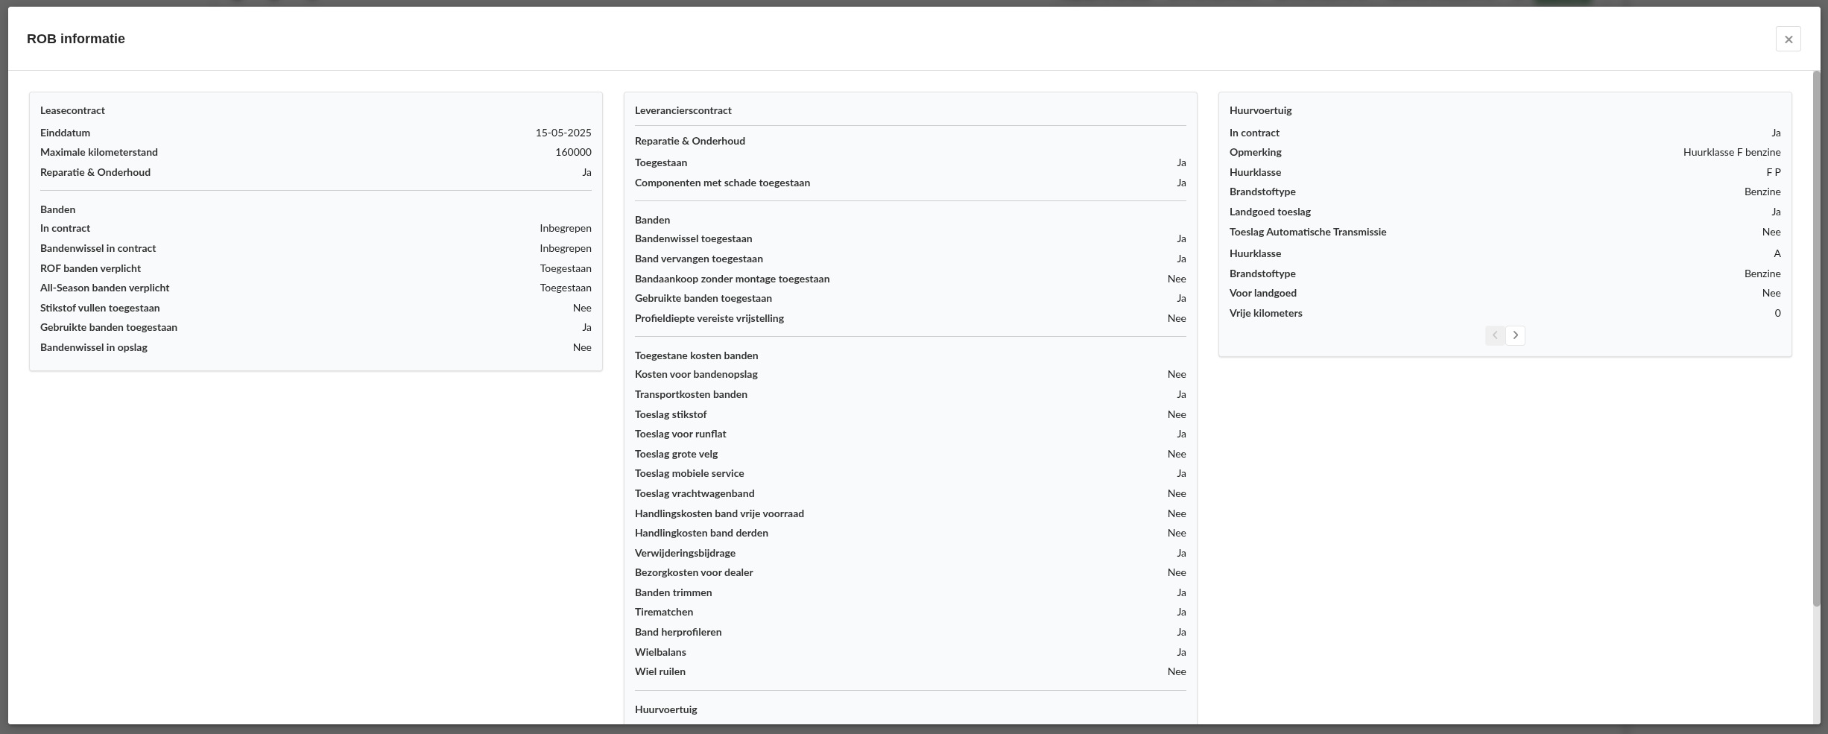Select the Toeslag Automatische Transmissie row
Screen dimensions: 1828x734
pyautogui.click(x=1308, y=232)
